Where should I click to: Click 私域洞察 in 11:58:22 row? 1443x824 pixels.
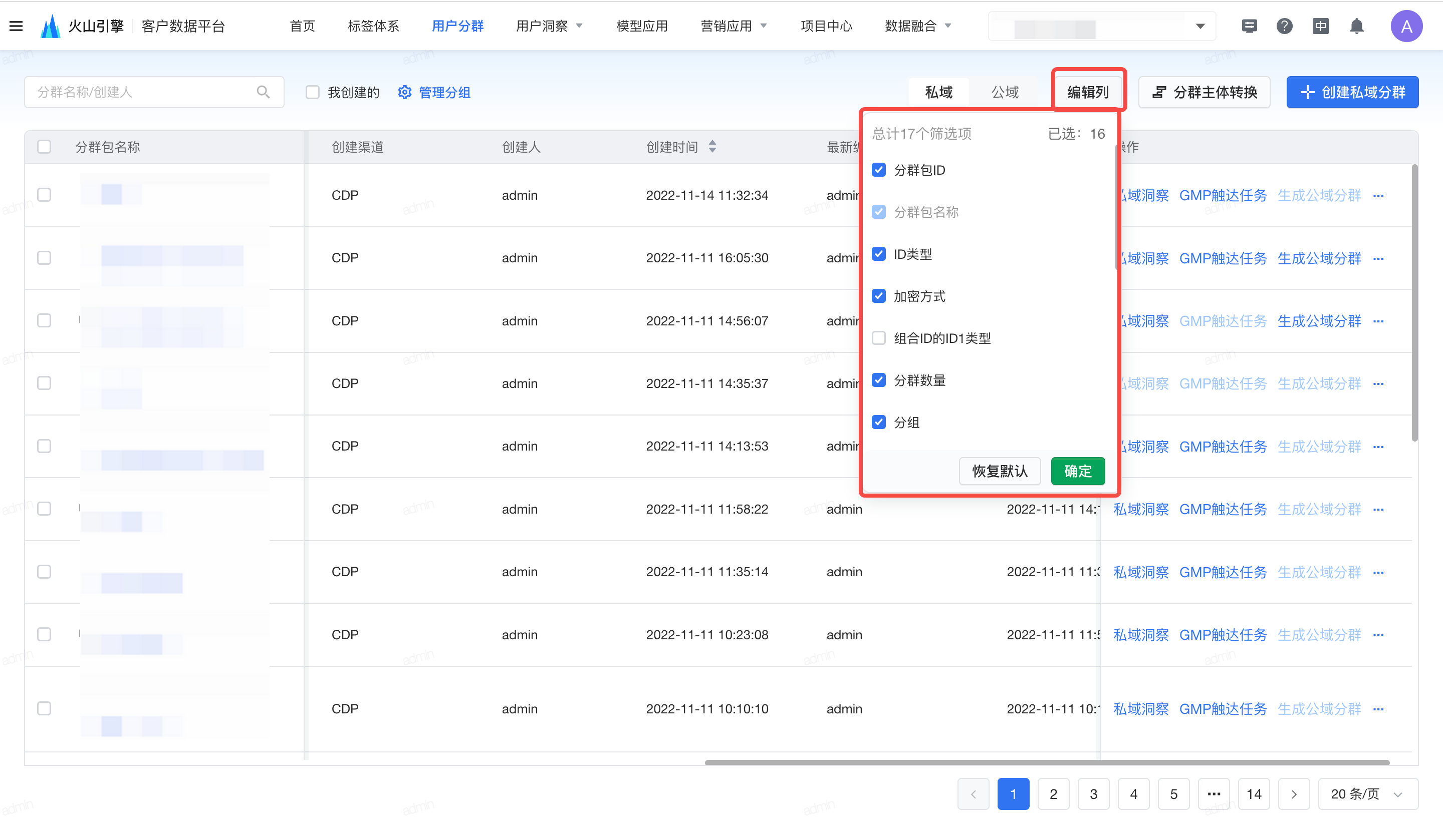[1140, 510]
